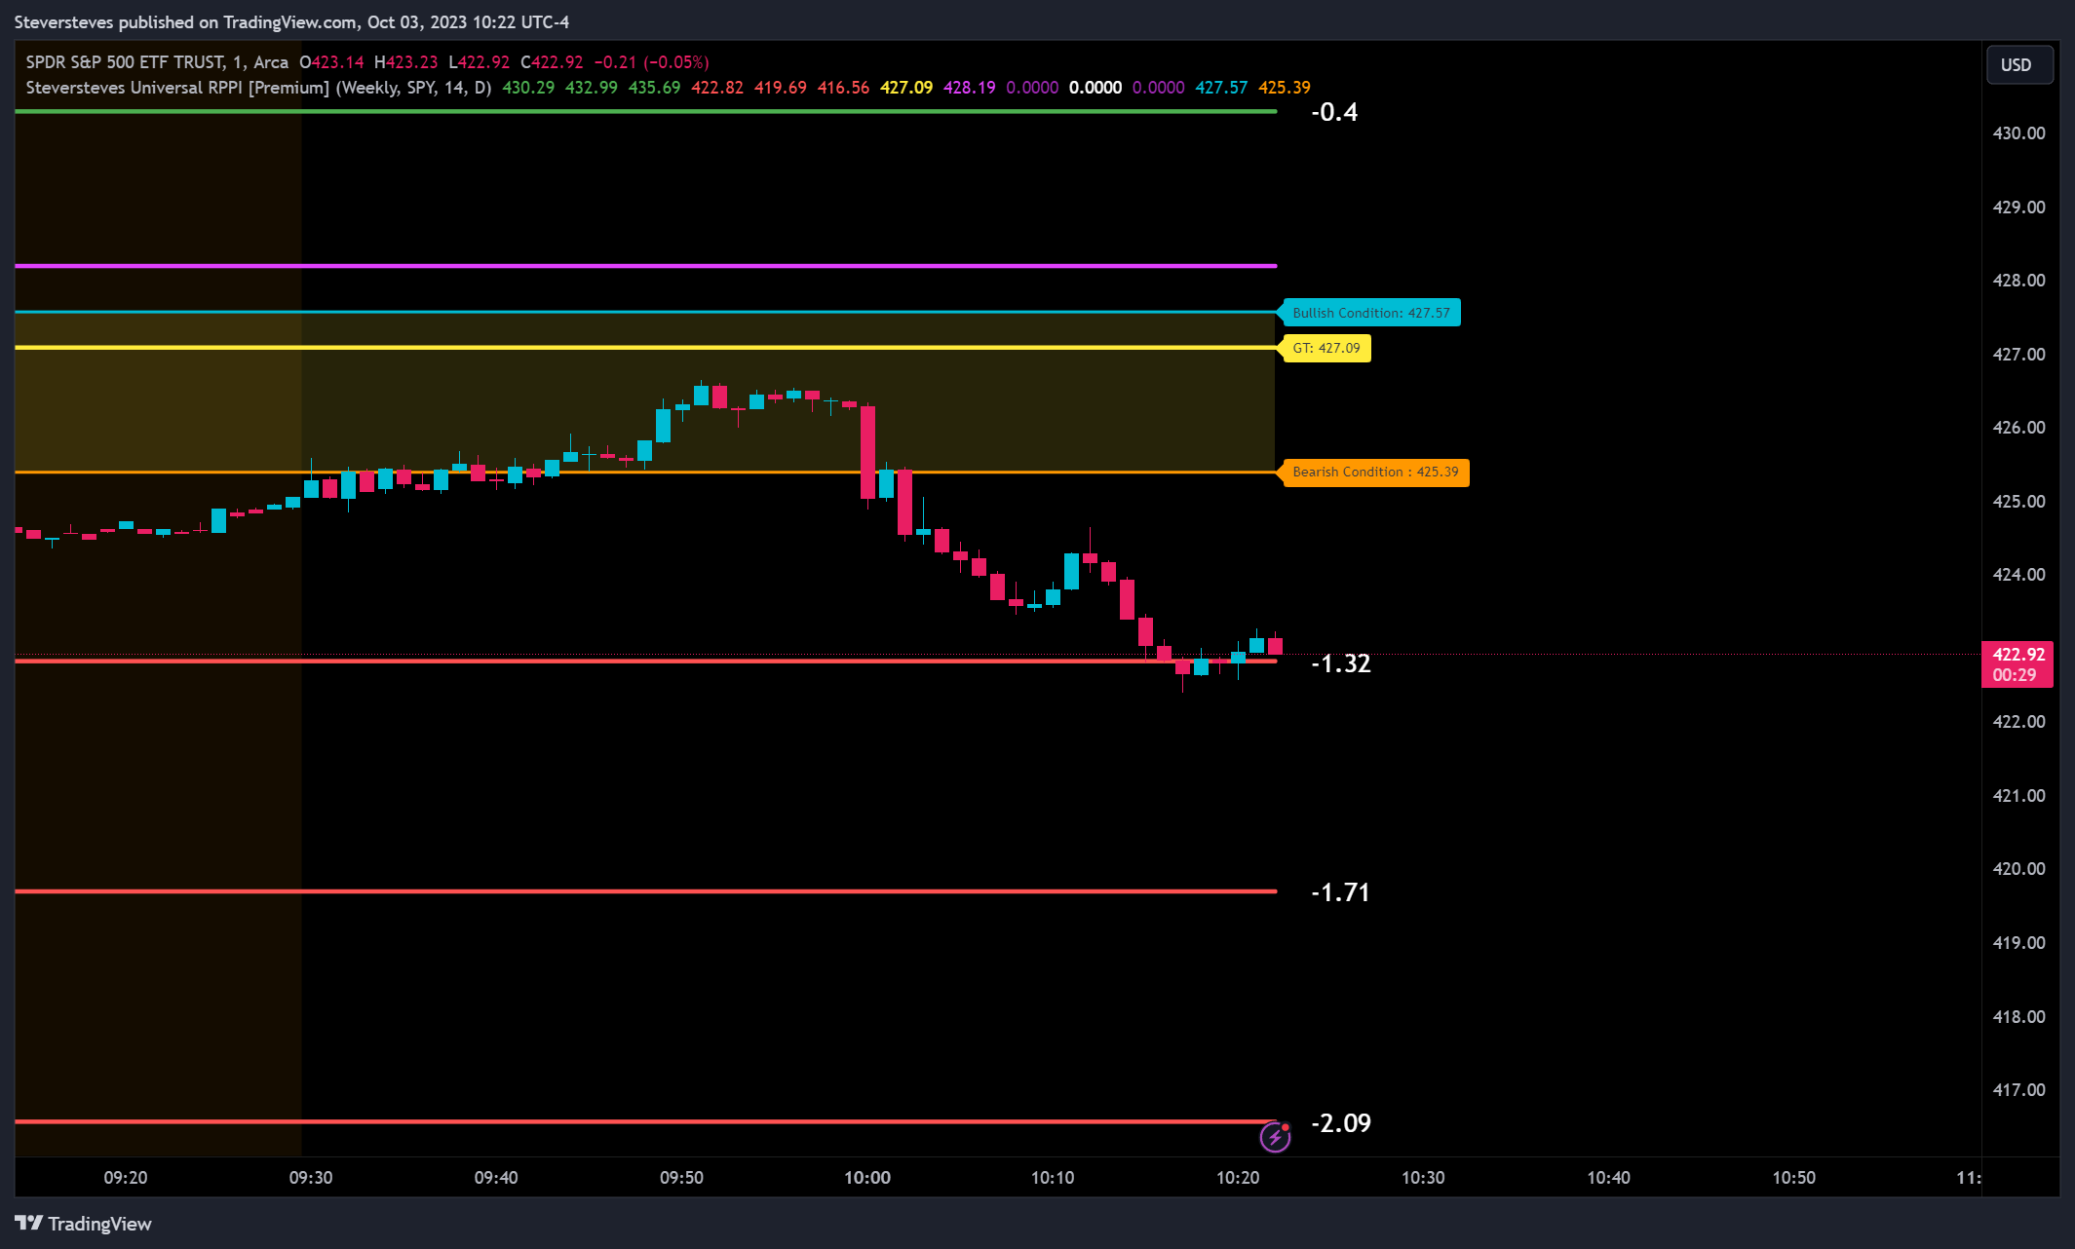Click the 426.00 price axis label

(2018, 428)
